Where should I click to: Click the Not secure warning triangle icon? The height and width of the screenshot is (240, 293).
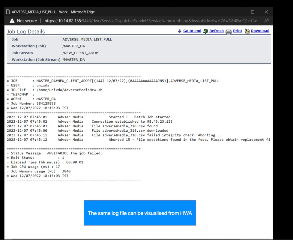(x=12, y=21)
